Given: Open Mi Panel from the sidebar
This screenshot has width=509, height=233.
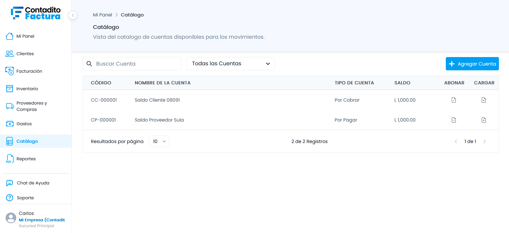Looking at the screenshot, I should coord(25,36).
